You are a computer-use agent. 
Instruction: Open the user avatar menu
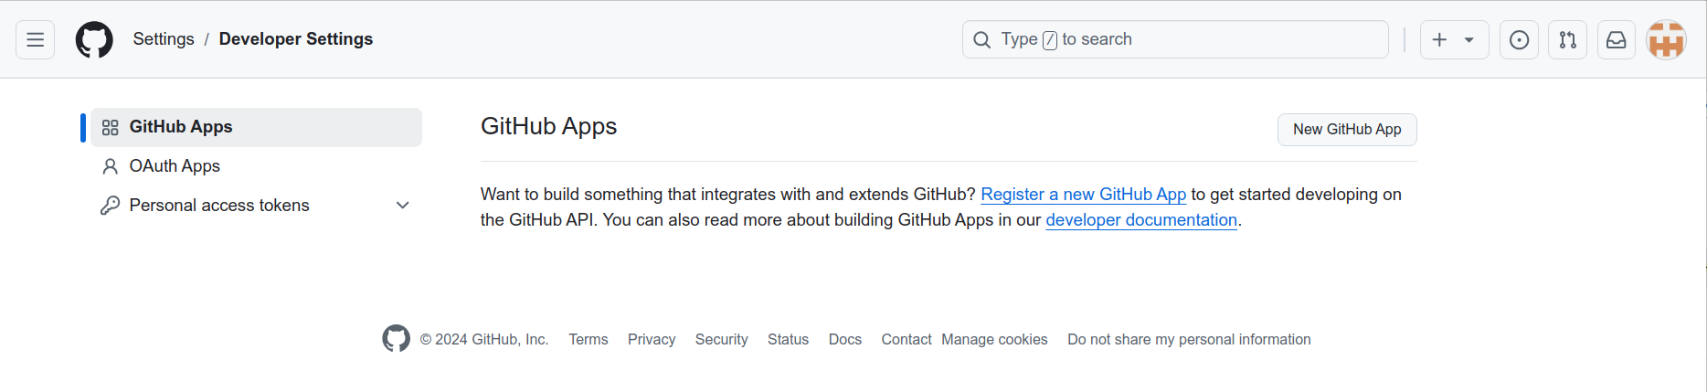pyautogui.click(x=1665, y=39)
